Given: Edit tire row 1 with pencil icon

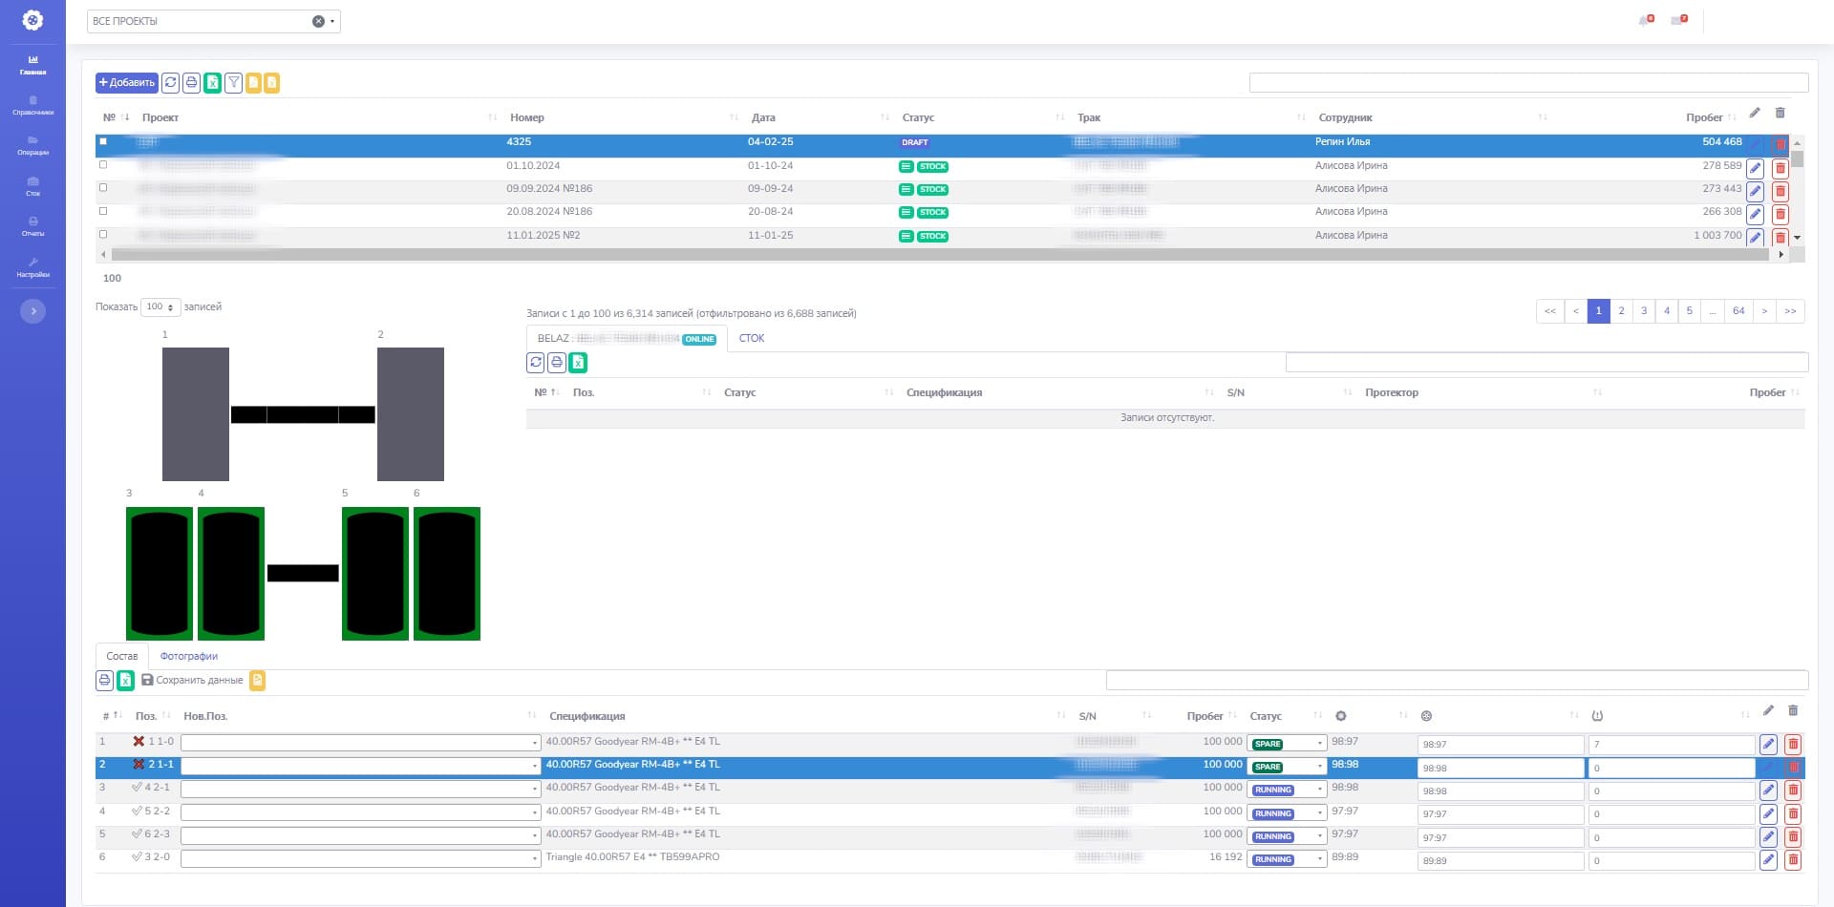Looking at the screenshot, I should pos(1768,744).
